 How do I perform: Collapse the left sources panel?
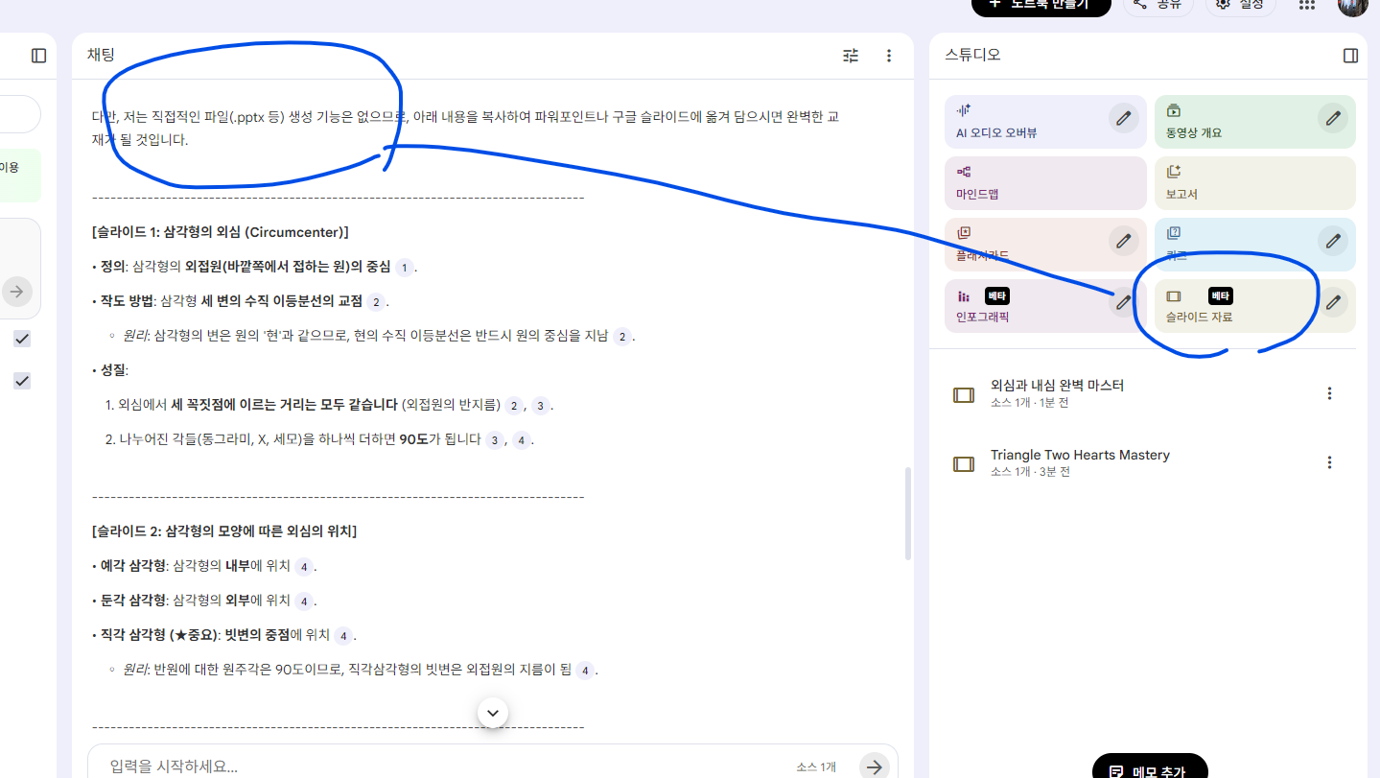38,56
